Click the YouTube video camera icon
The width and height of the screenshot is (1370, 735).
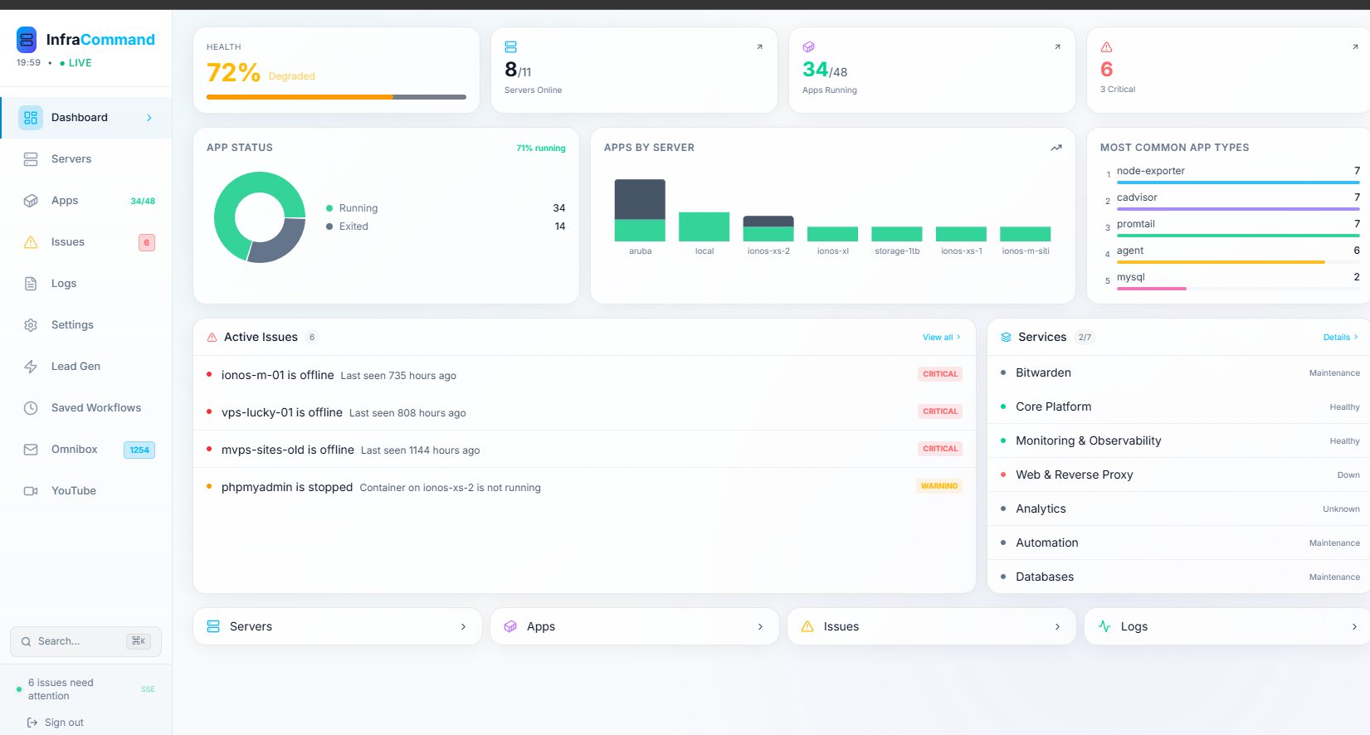click(31, 491)
